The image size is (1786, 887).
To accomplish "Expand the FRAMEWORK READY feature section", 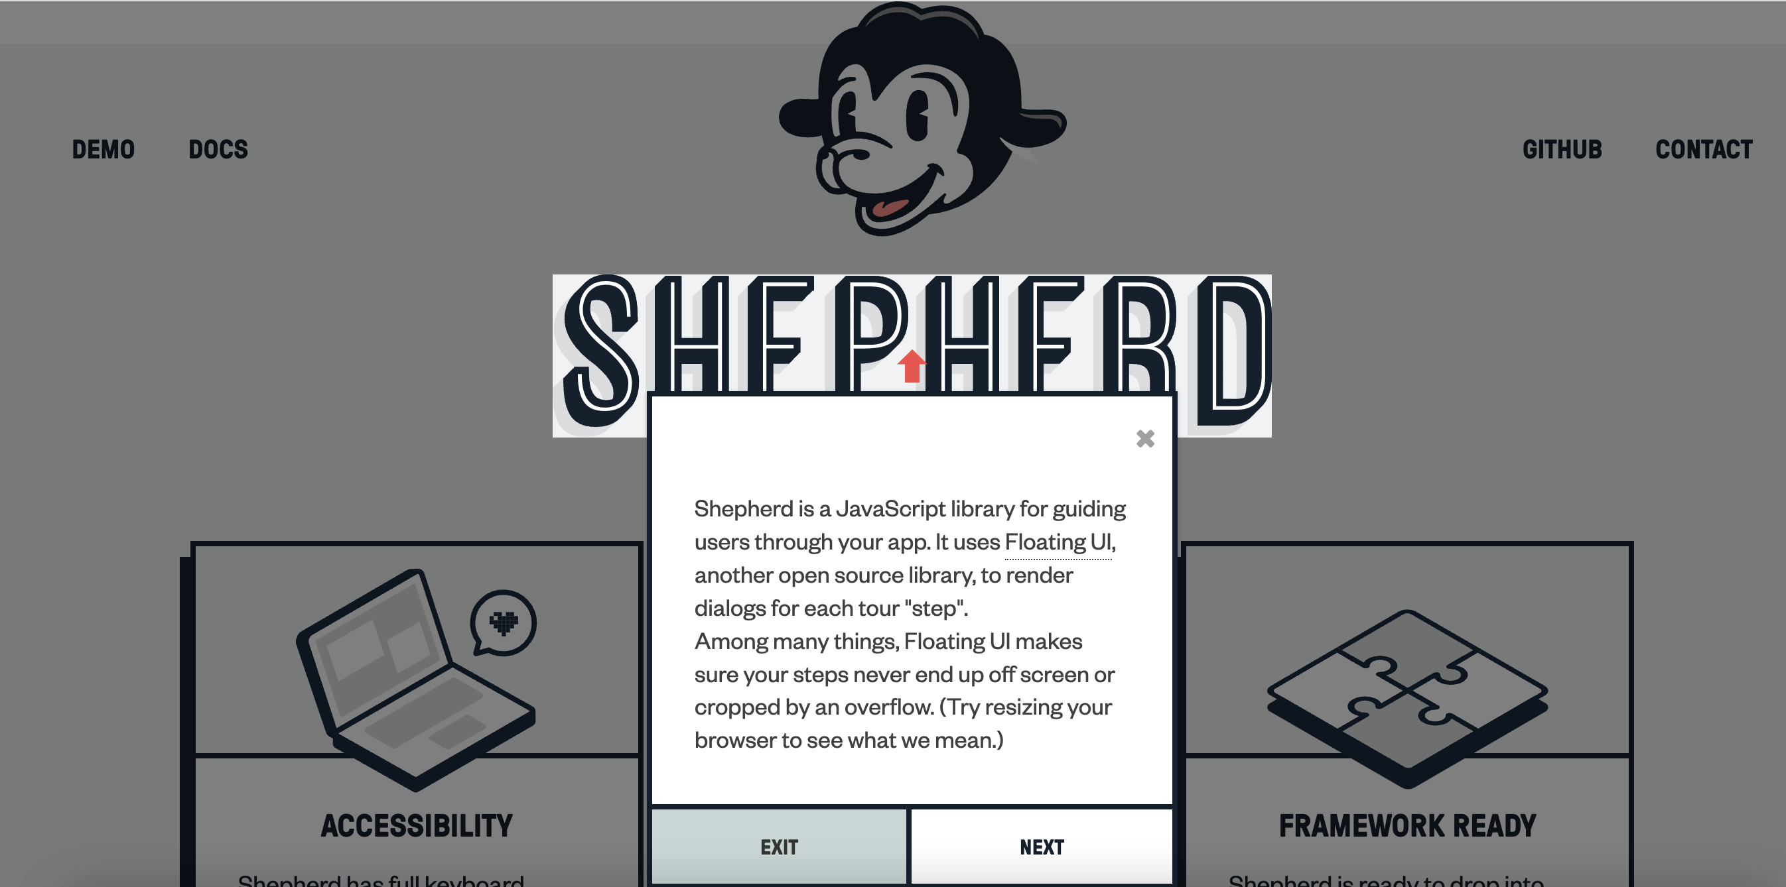I will tap(1407, 825).
